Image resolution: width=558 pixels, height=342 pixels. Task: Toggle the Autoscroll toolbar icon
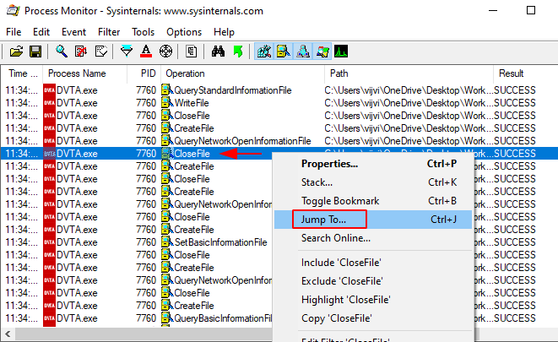click(81, 52)
